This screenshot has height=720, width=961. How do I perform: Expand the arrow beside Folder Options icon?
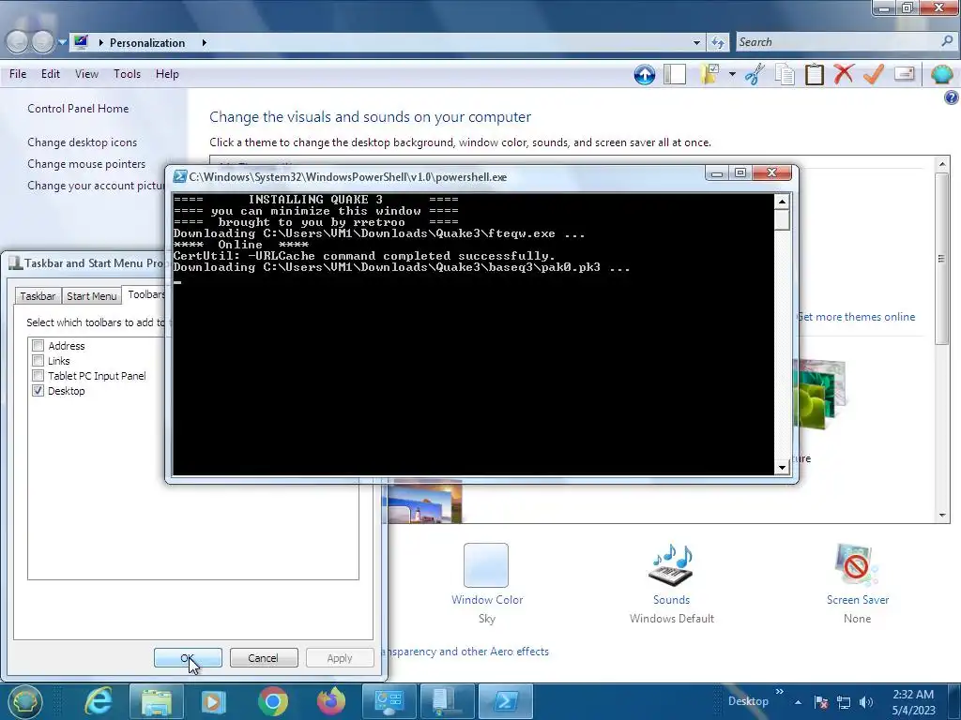(732, 75)
